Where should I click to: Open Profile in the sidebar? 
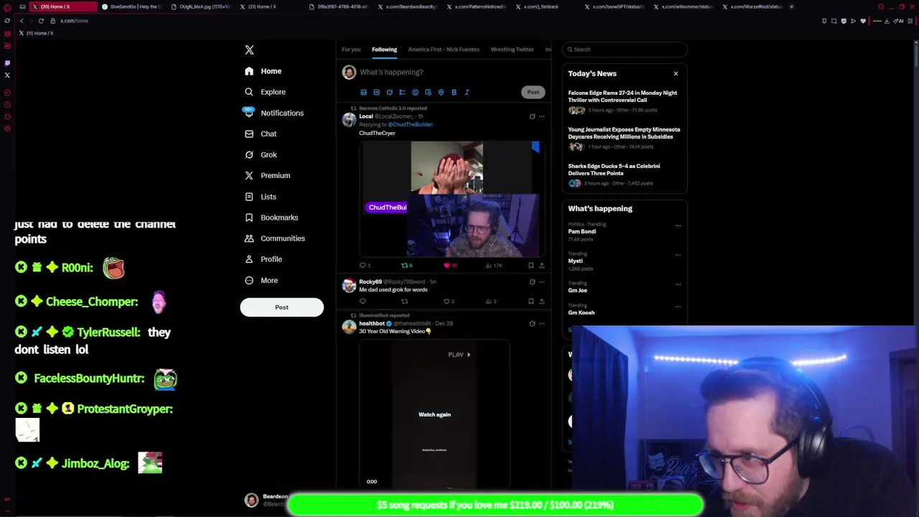tap(263, 259)
